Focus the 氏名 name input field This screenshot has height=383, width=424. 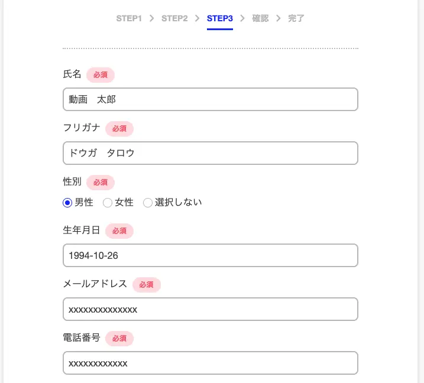click(211, 99)
